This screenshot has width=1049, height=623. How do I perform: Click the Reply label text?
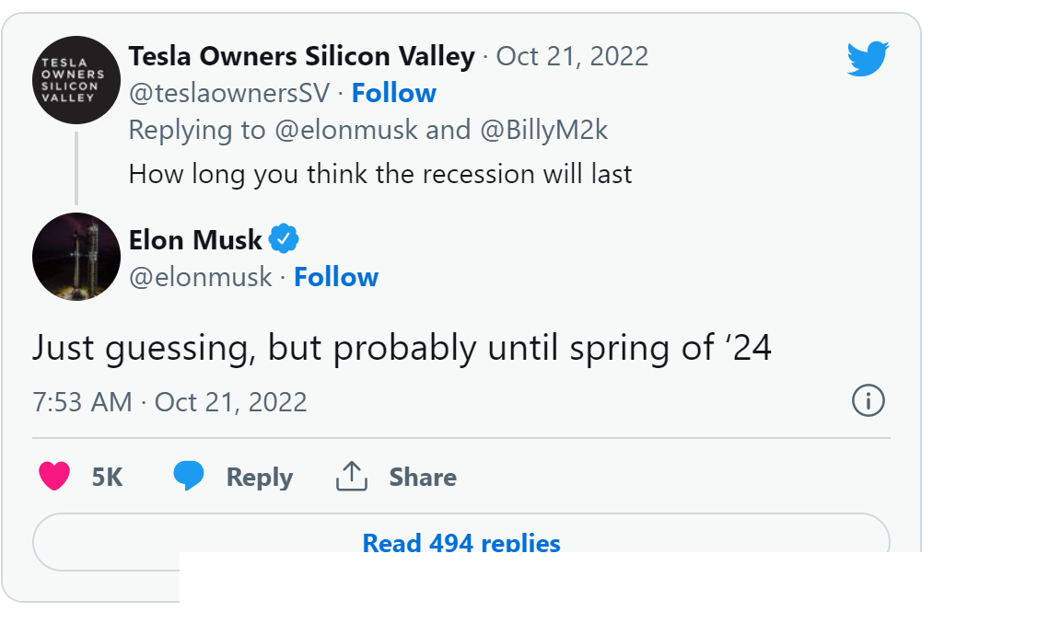point(259,477)
